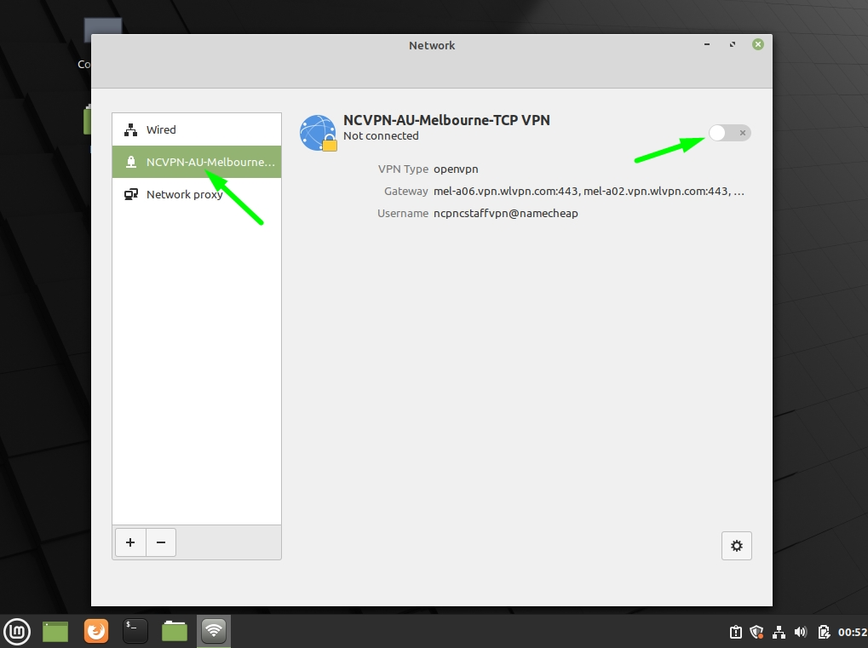The image size is (868, 648).
Task: Click the NCVPN-AU-Melbourne VPN entry icon
Action: pos(130,161)
